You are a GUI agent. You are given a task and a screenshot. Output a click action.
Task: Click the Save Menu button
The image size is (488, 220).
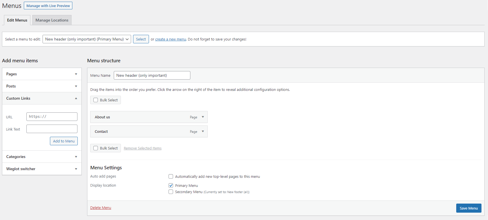(x=468, y=208)
